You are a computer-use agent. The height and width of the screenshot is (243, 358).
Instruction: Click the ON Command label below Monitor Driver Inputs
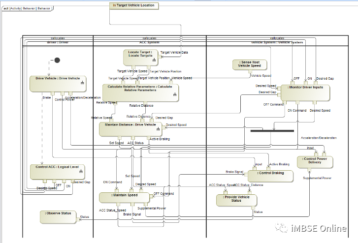[x=297, y=111]
